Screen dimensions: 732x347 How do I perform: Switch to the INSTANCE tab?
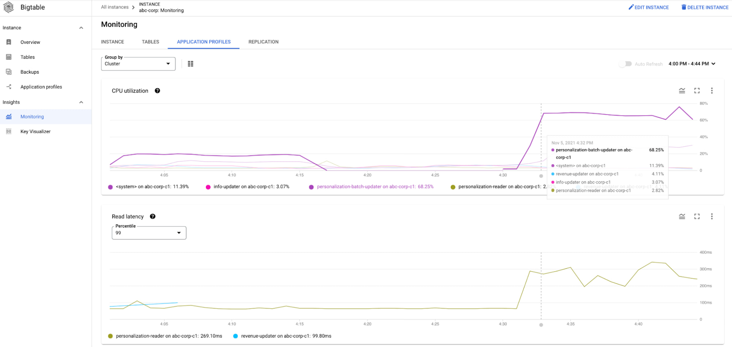pyautogui.click(x=112, y=42)
